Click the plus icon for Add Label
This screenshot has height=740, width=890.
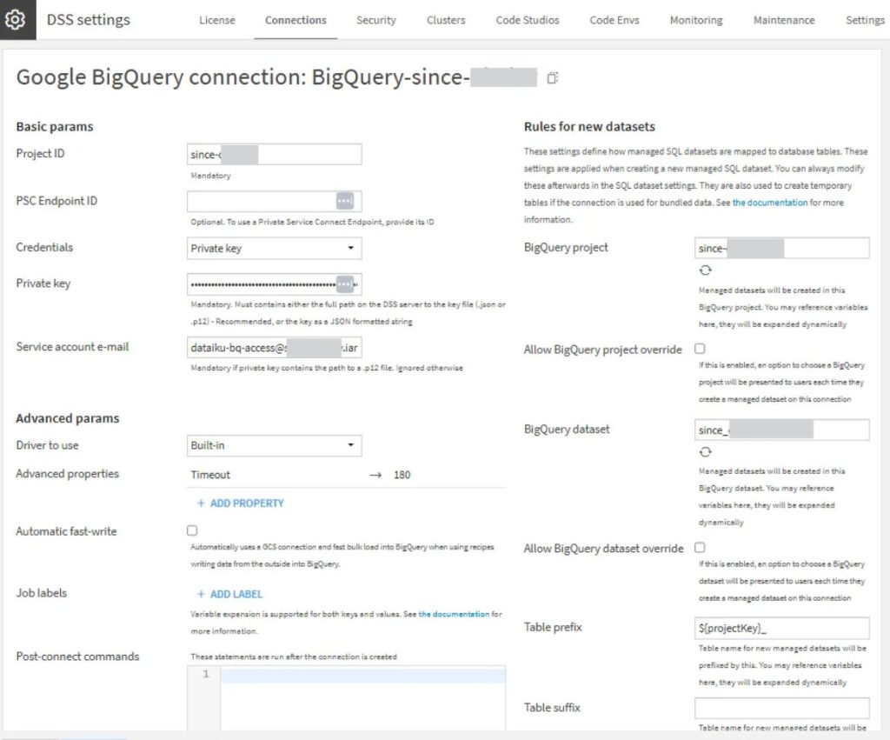point(201,594)
